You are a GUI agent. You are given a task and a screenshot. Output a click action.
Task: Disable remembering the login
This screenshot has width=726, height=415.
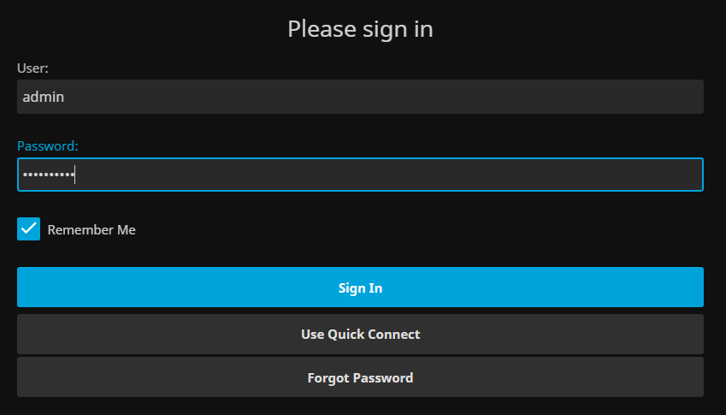29,229
